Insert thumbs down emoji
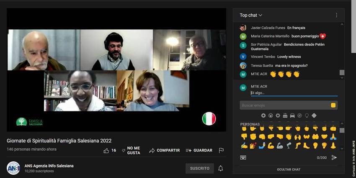 (244, 137)
